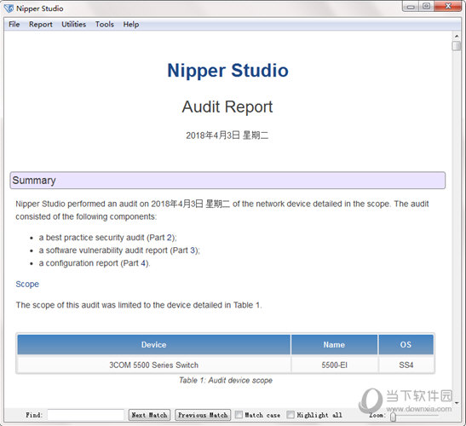Click the 2018年4月3日 星期二 date under the title

pos(227,135)
